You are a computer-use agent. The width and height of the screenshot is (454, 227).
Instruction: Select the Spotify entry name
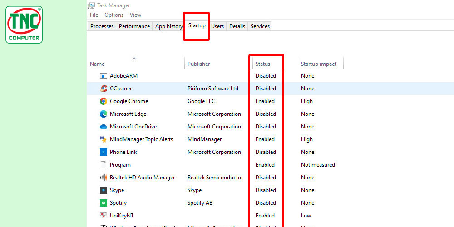tap(118, 203)
